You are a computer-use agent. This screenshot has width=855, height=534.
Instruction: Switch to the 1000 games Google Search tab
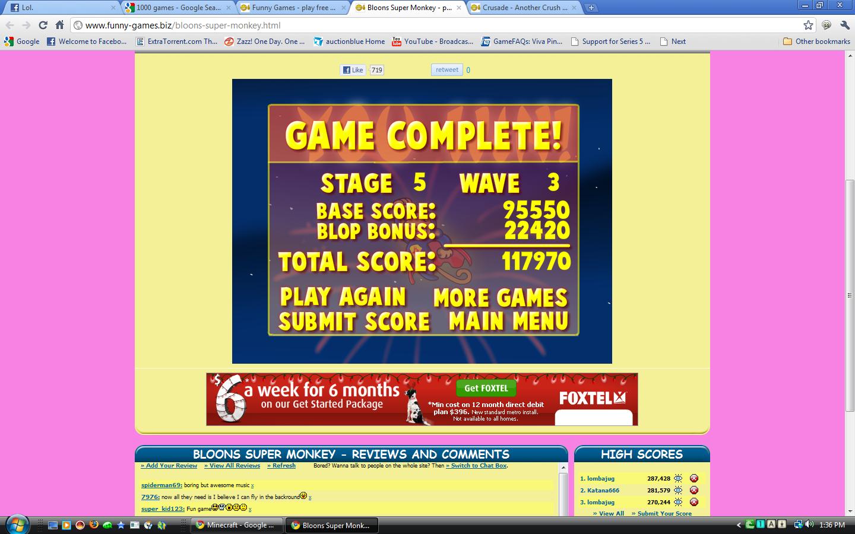coord(177,8)
